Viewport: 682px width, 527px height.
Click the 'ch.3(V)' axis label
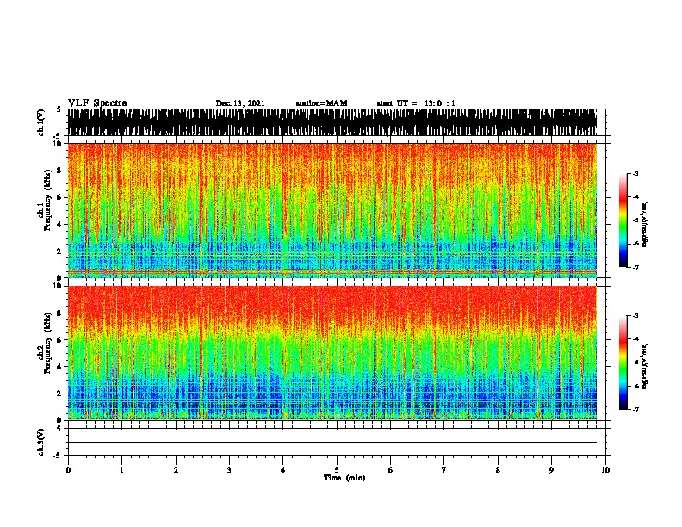coord(41,442)
